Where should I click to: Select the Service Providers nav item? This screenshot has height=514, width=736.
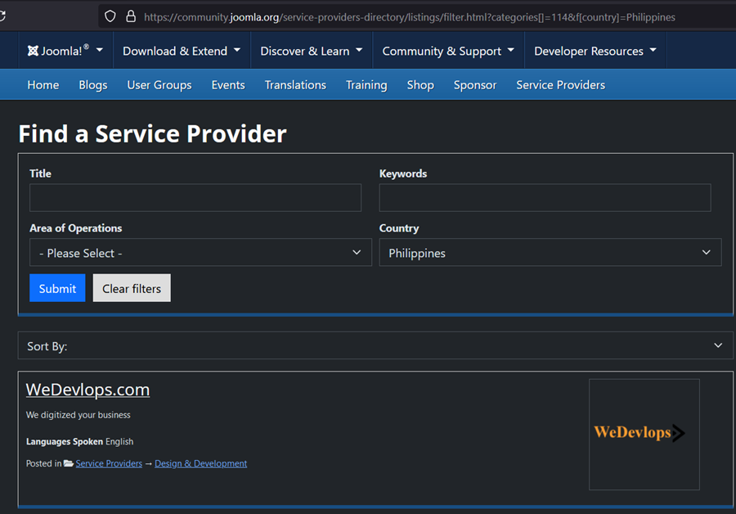(x=560, y=84)
